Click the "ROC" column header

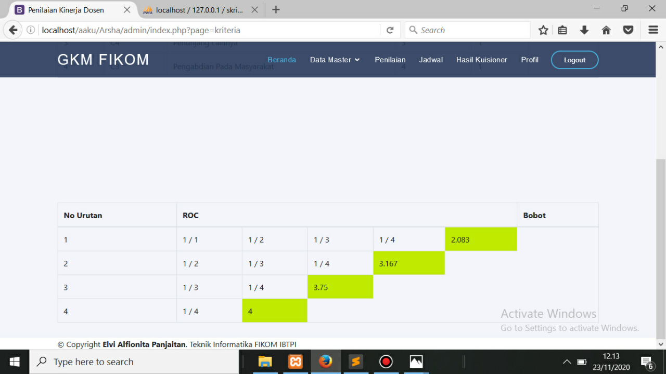pos(347,215)
